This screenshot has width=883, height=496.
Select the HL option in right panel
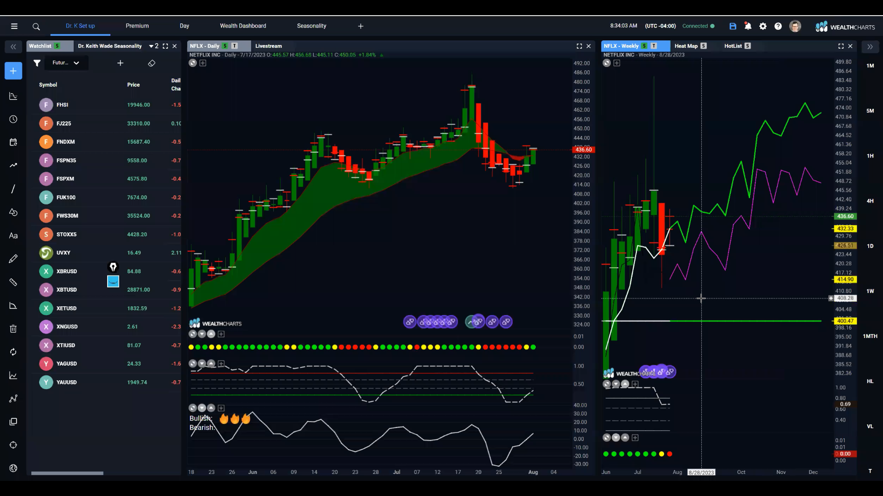pos(870,381)
